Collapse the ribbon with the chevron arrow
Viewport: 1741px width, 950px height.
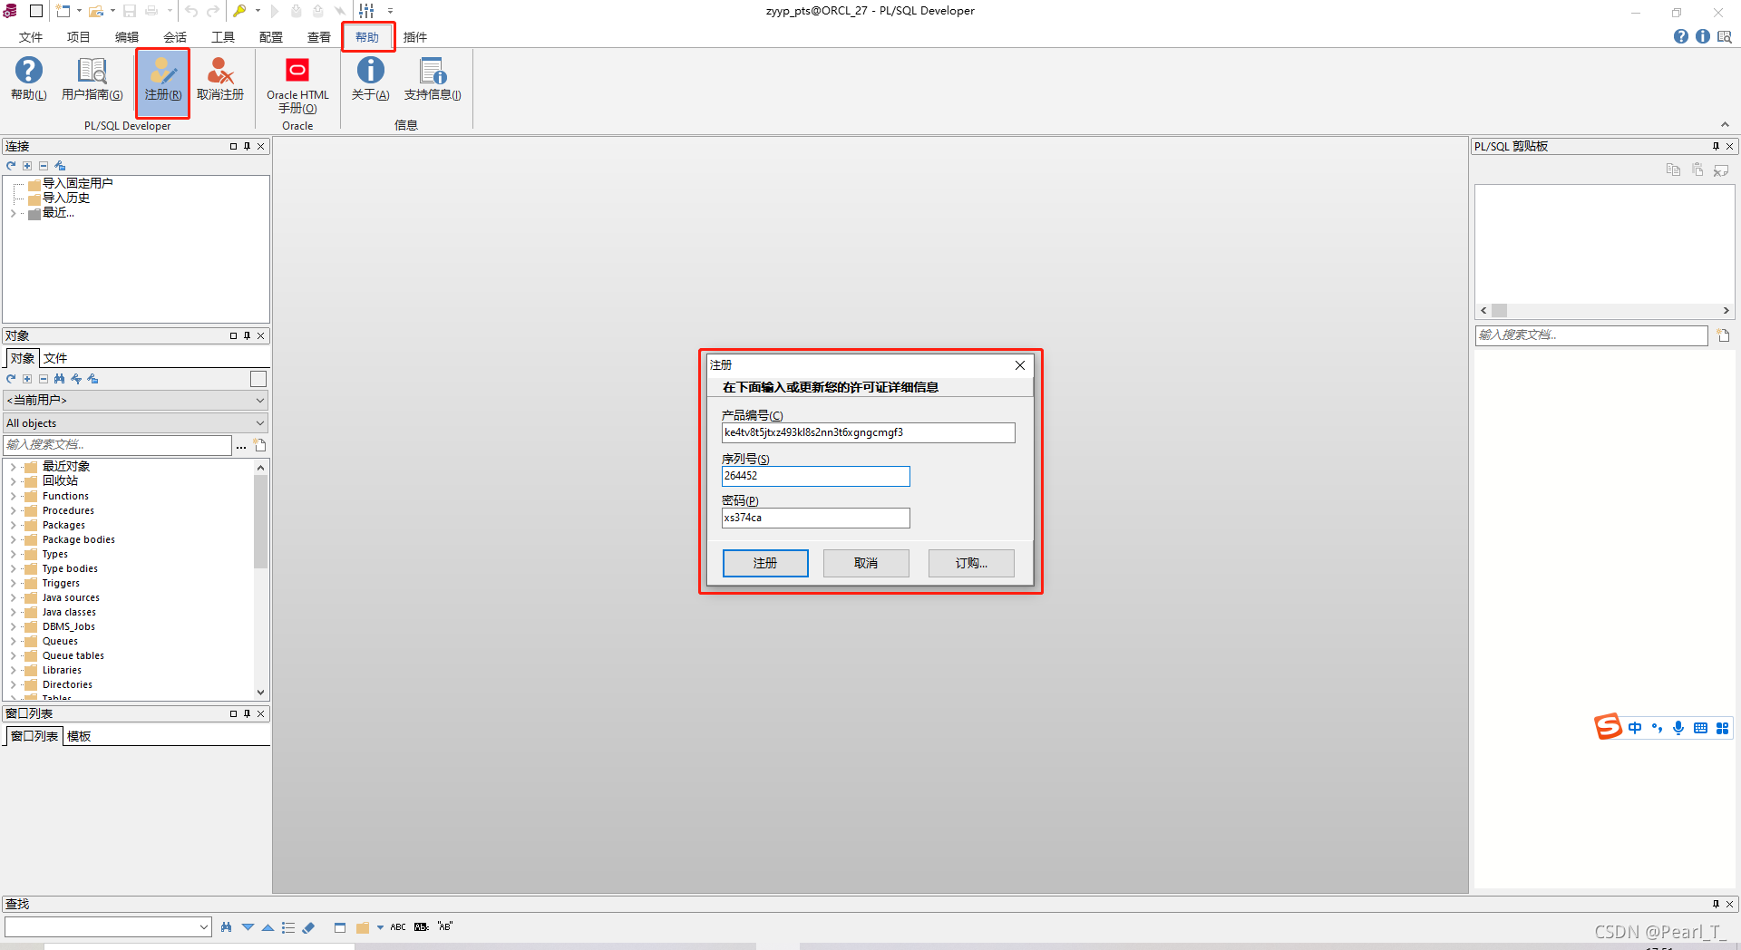(x=1725, y=125)
